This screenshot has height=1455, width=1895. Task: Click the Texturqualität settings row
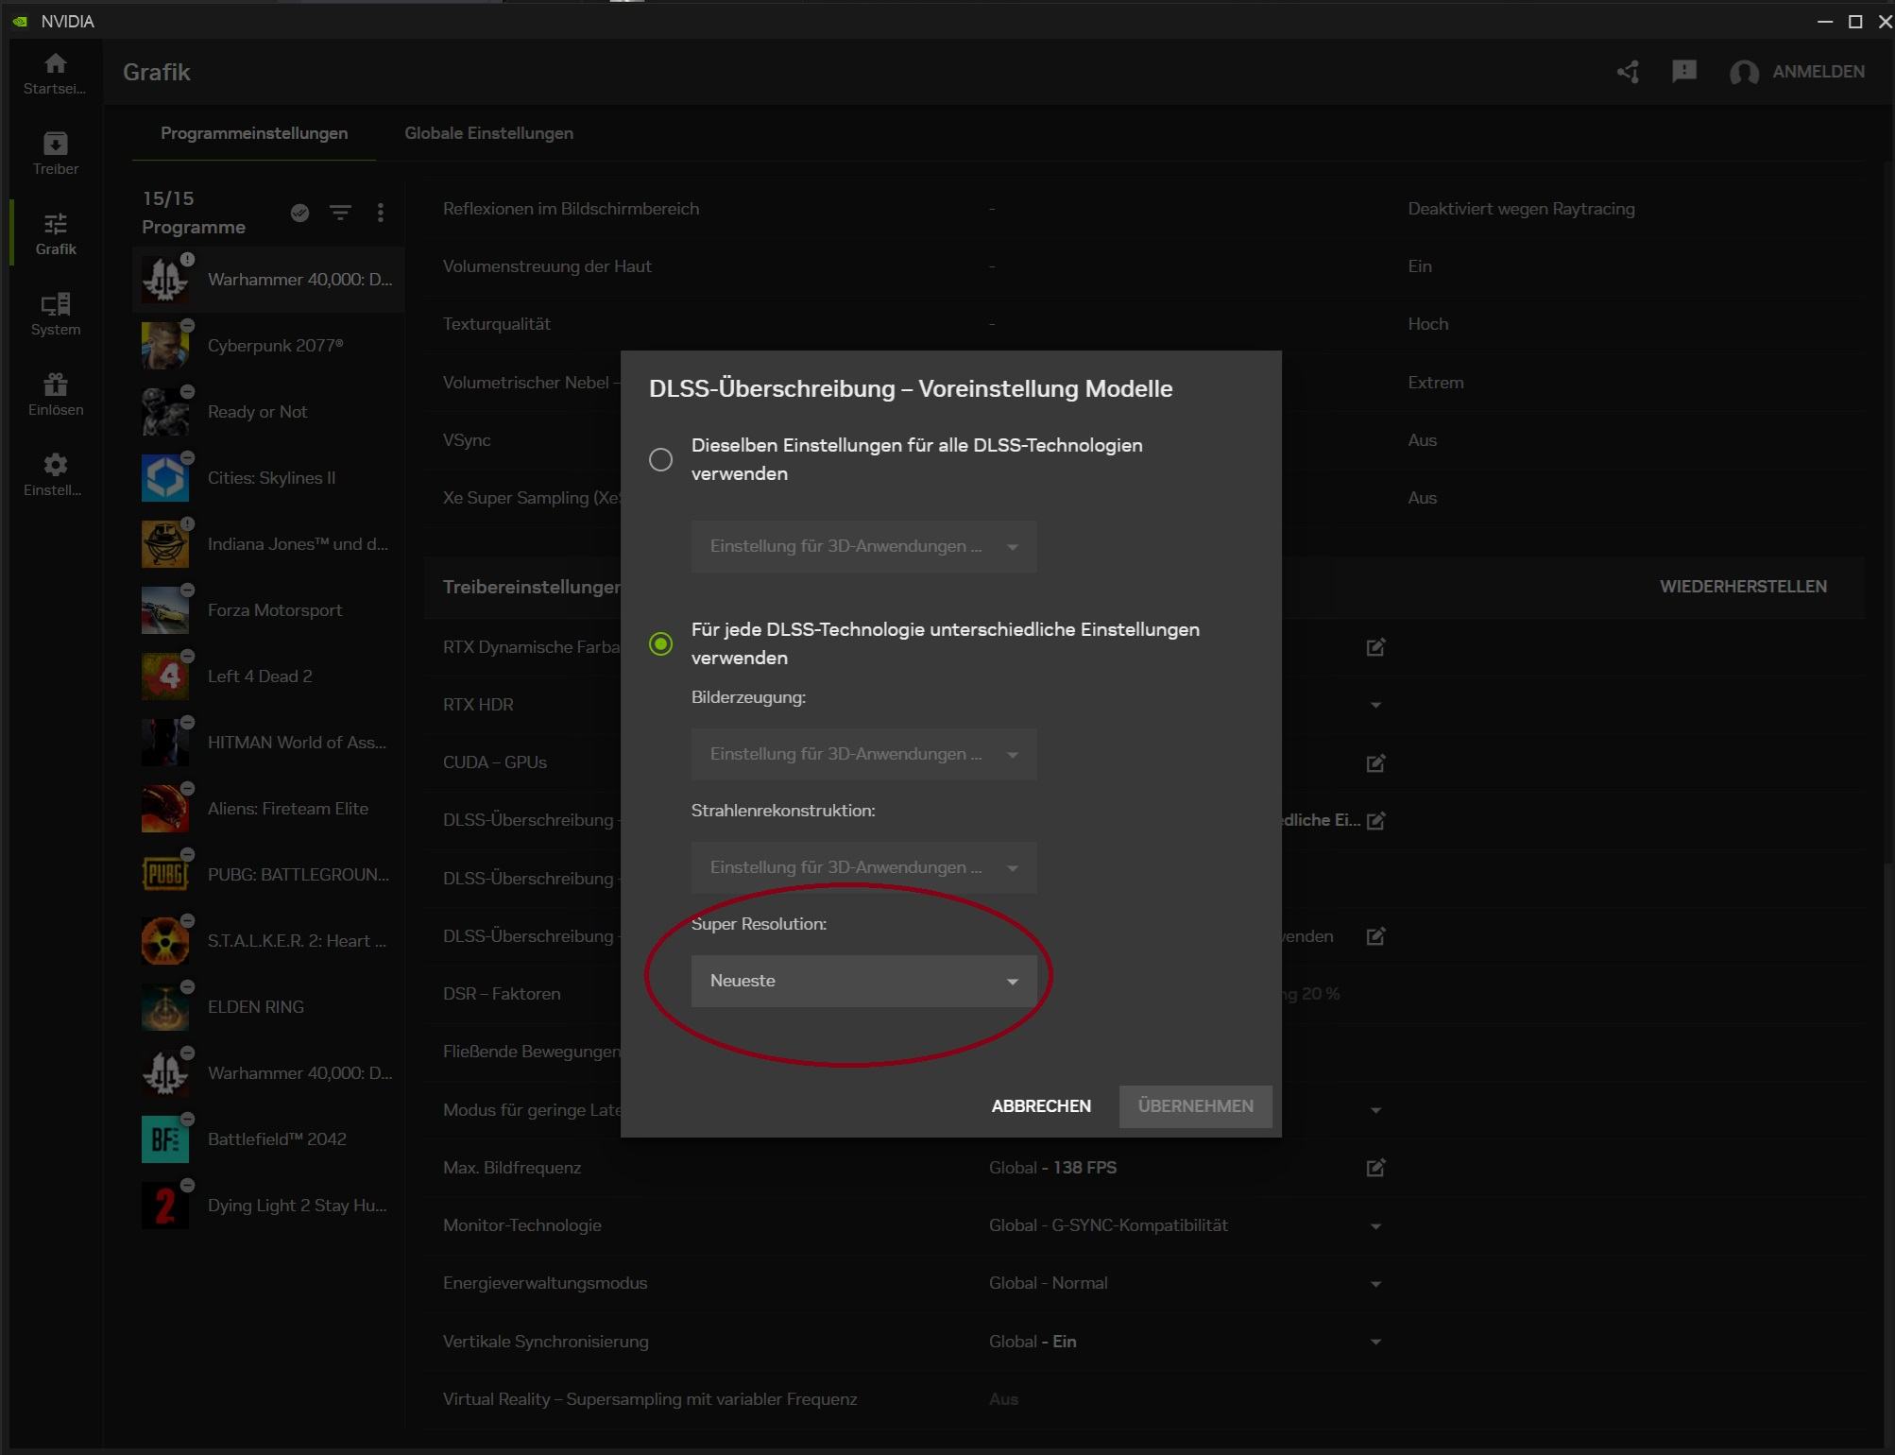tap(1143, 324)
